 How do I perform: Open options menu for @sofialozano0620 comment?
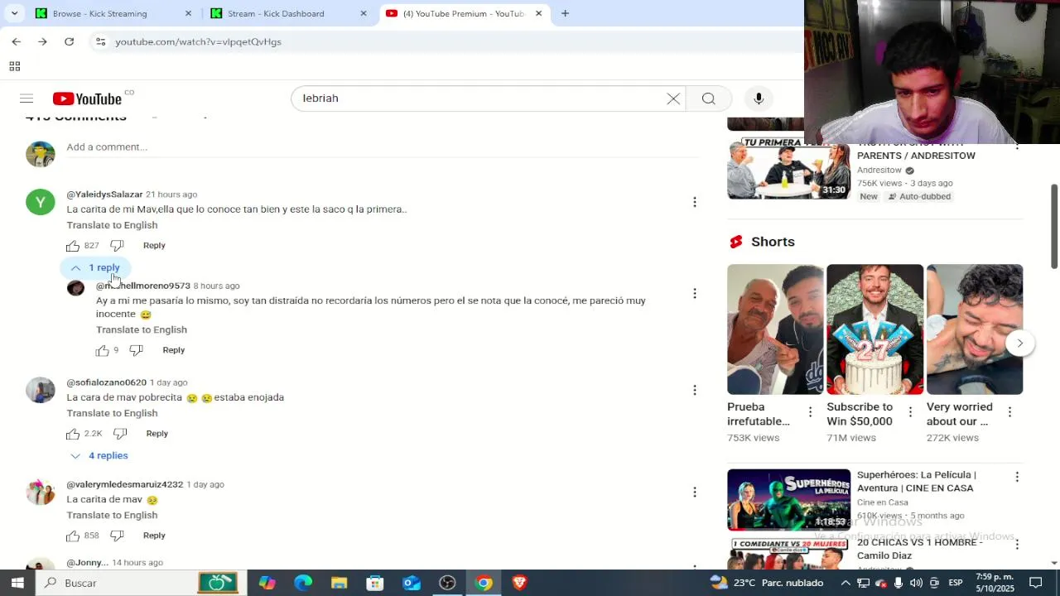click(x=695, y=390)
